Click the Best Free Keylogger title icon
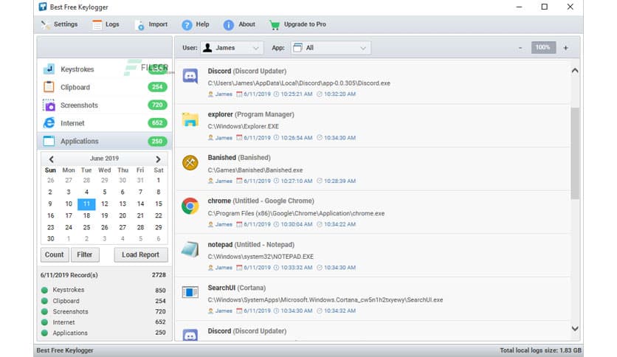The image size is (617, 357). click(43, 7)
